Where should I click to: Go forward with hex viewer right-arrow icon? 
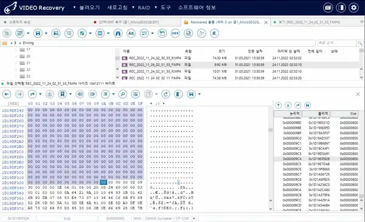[x=19, y=94]
